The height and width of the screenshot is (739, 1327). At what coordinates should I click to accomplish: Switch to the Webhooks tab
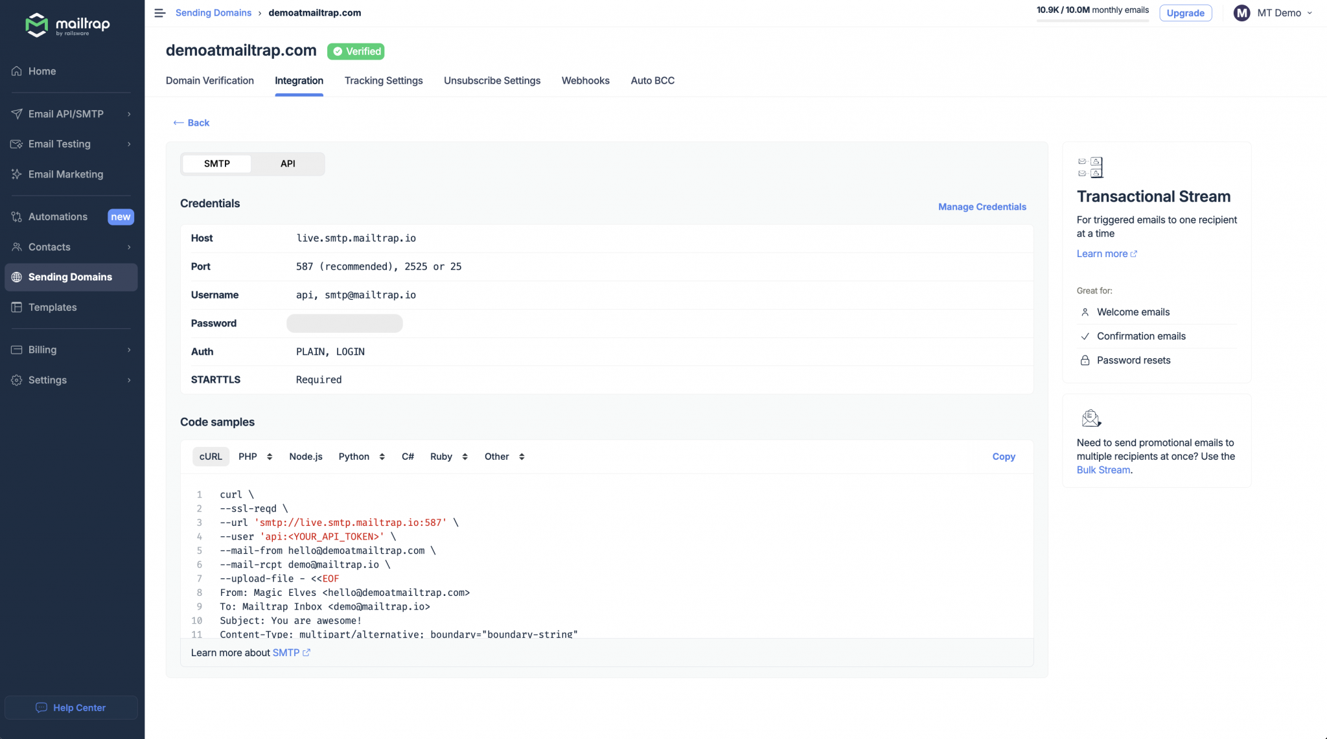tap(585, 81)
